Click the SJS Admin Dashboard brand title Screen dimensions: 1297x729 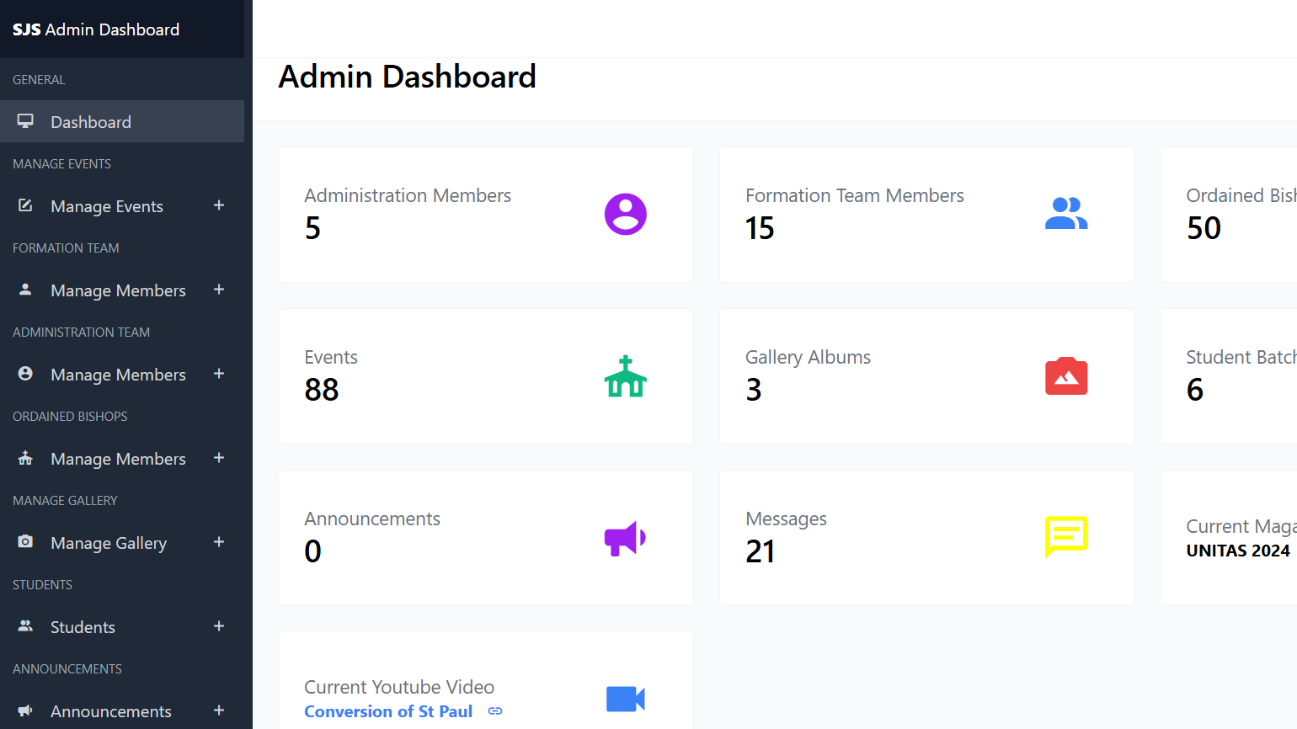(96, 29)
